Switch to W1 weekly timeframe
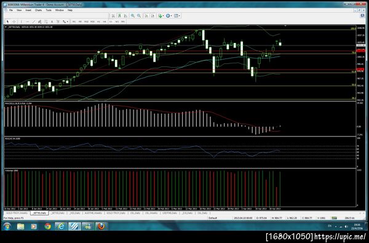The image size is (369, 243). (117, 22)
